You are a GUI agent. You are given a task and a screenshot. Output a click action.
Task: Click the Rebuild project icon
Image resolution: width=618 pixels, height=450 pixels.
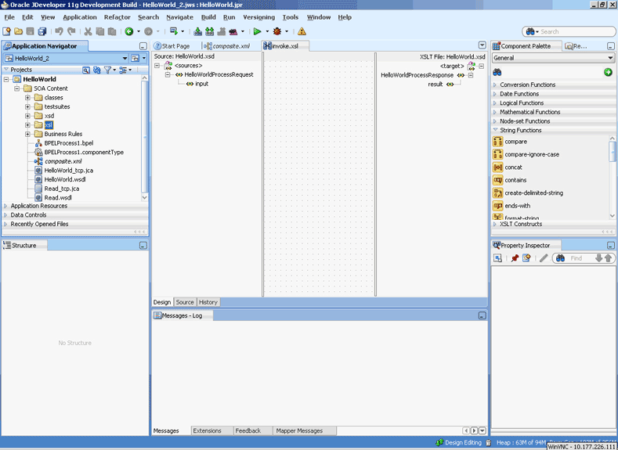point(210,31)
